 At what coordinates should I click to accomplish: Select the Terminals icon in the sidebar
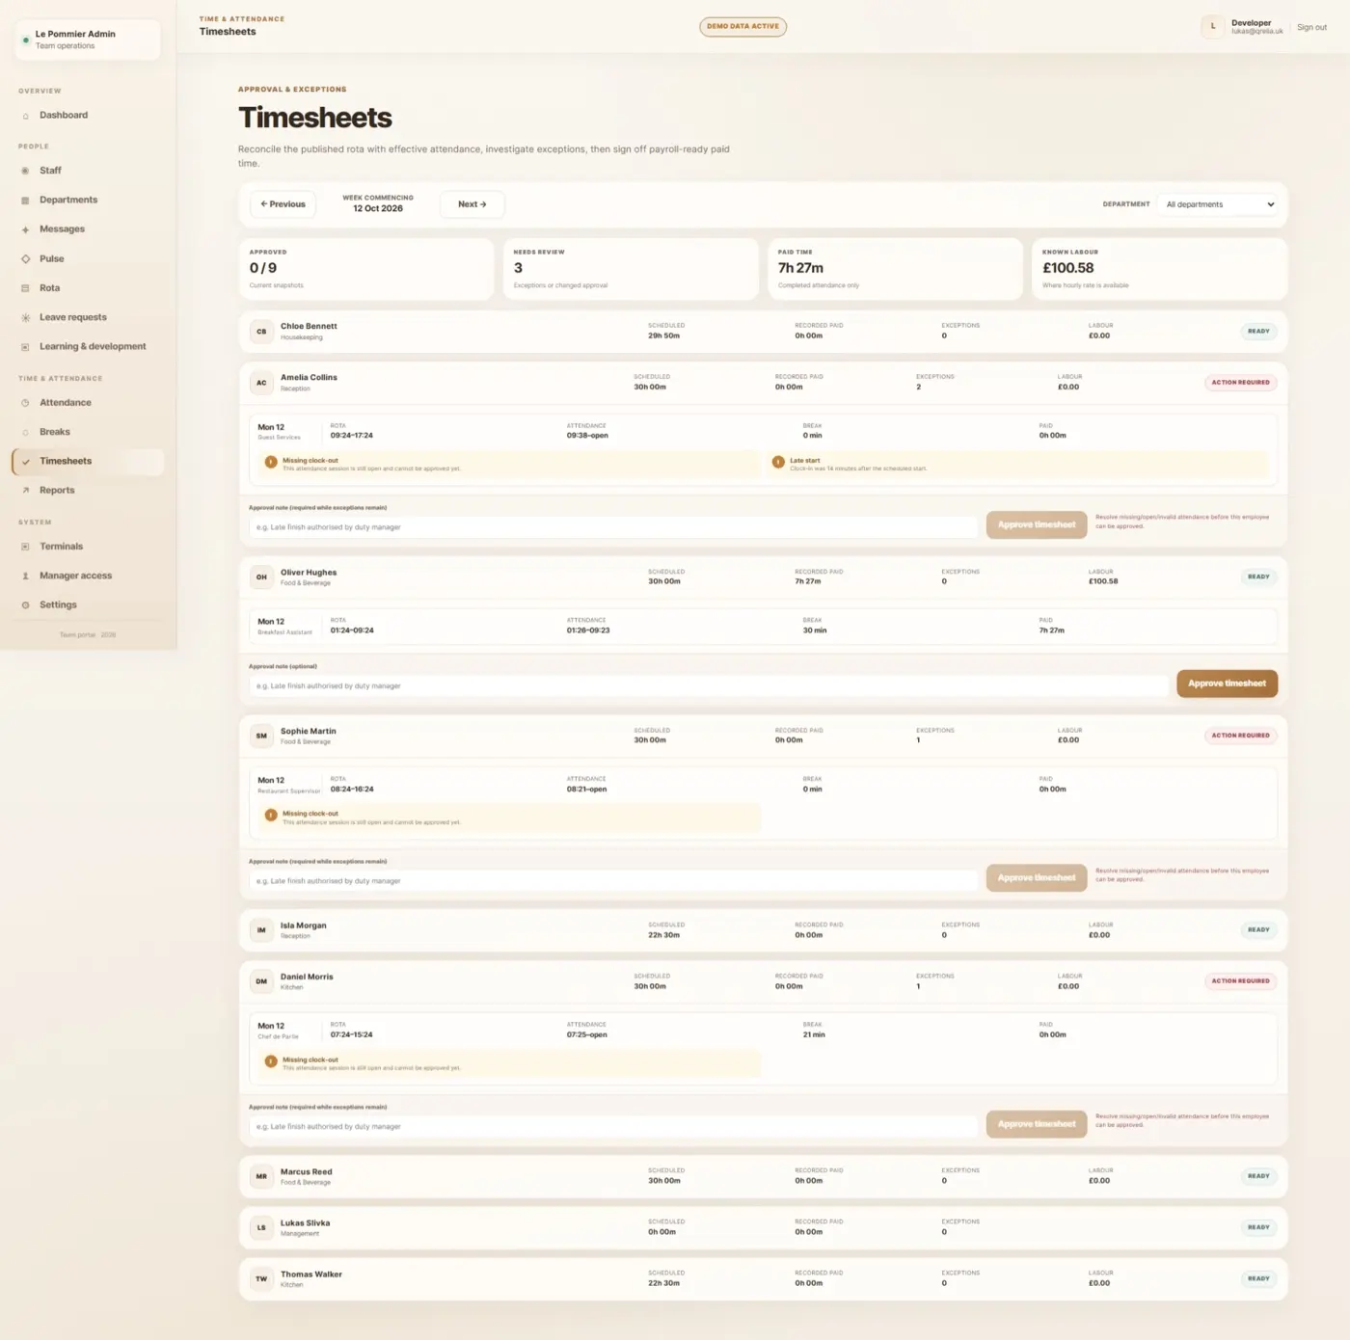[25, 547]
